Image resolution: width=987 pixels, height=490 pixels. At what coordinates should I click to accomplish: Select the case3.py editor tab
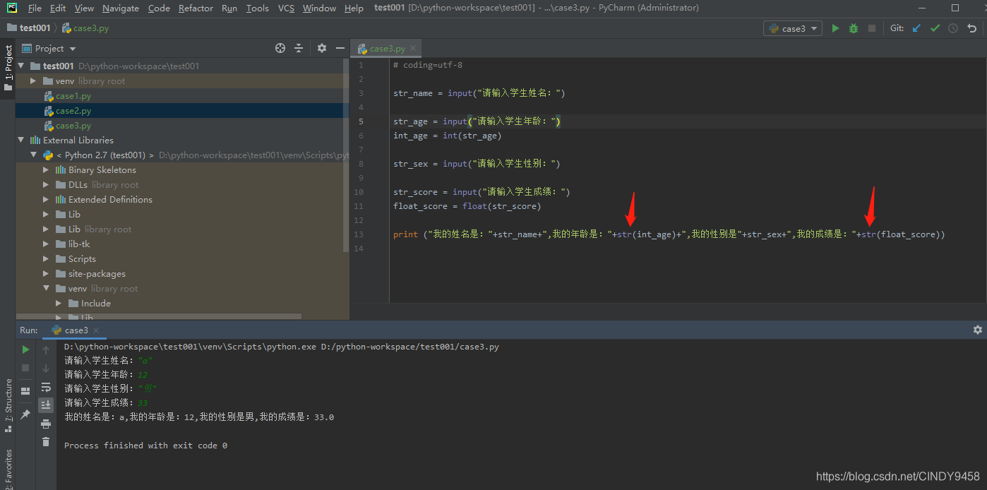tap(387, 48)
